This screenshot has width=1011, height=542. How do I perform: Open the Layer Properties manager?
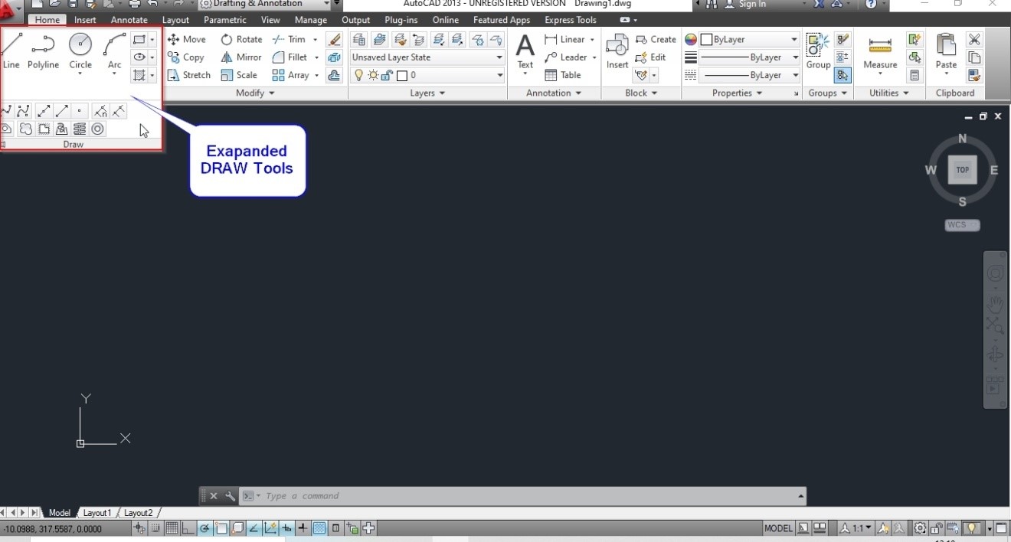[x=358, y=39]
